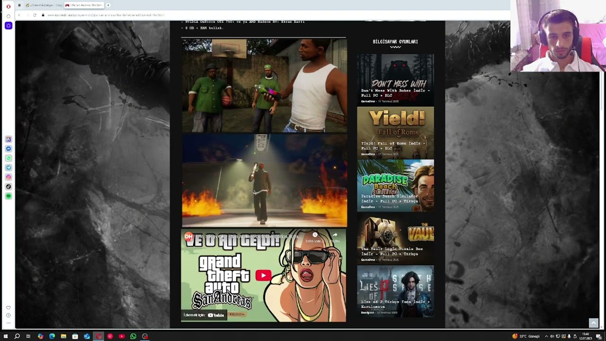
Task: Open Don't Mess With Bober İndir post
Action: (395, 80)
